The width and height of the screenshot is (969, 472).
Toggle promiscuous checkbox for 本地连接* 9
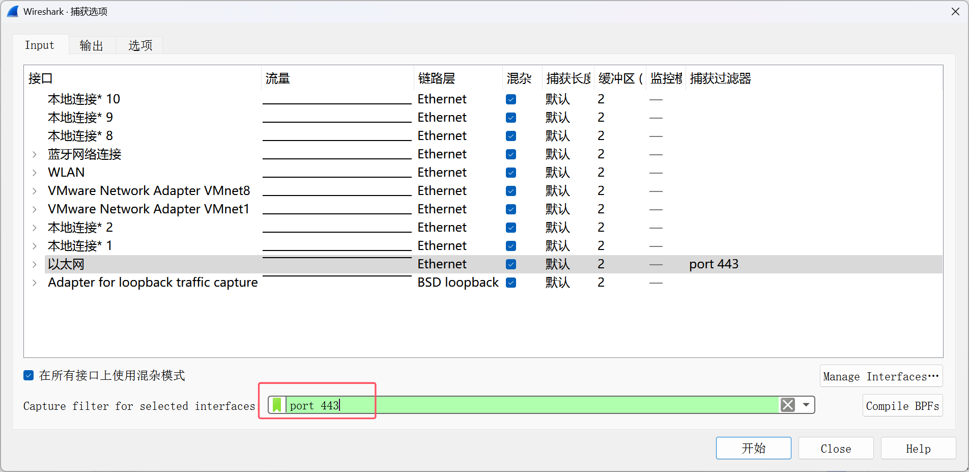[x=511, y=118]
